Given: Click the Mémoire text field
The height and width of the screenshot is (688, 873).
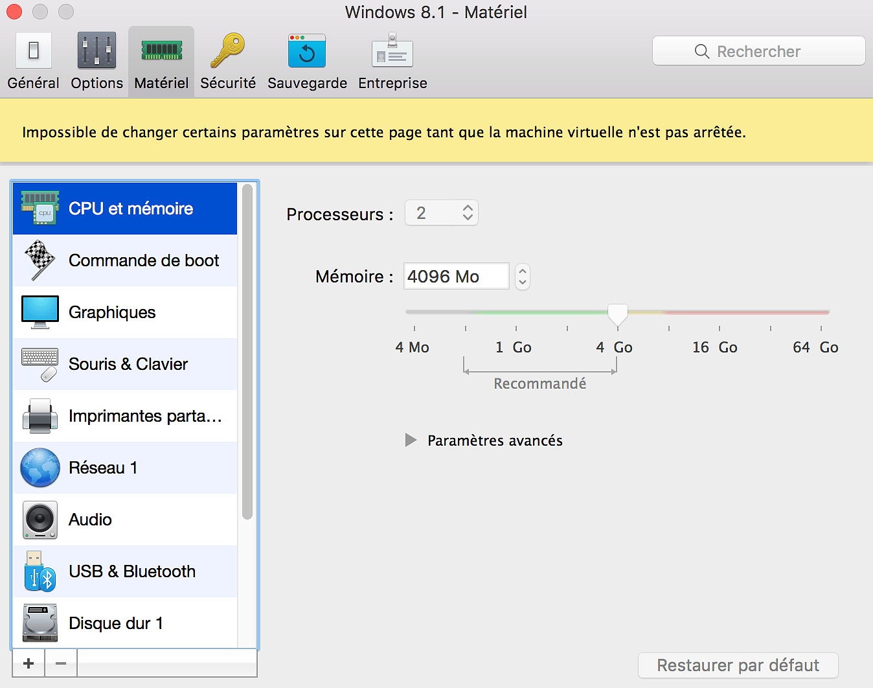Looking at the screenshot, I should click(x=456, y=277).
